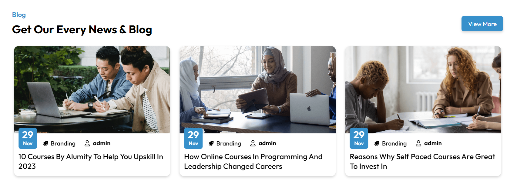
Task: Click the user icon on first blog card
Action: click(87, 143)
